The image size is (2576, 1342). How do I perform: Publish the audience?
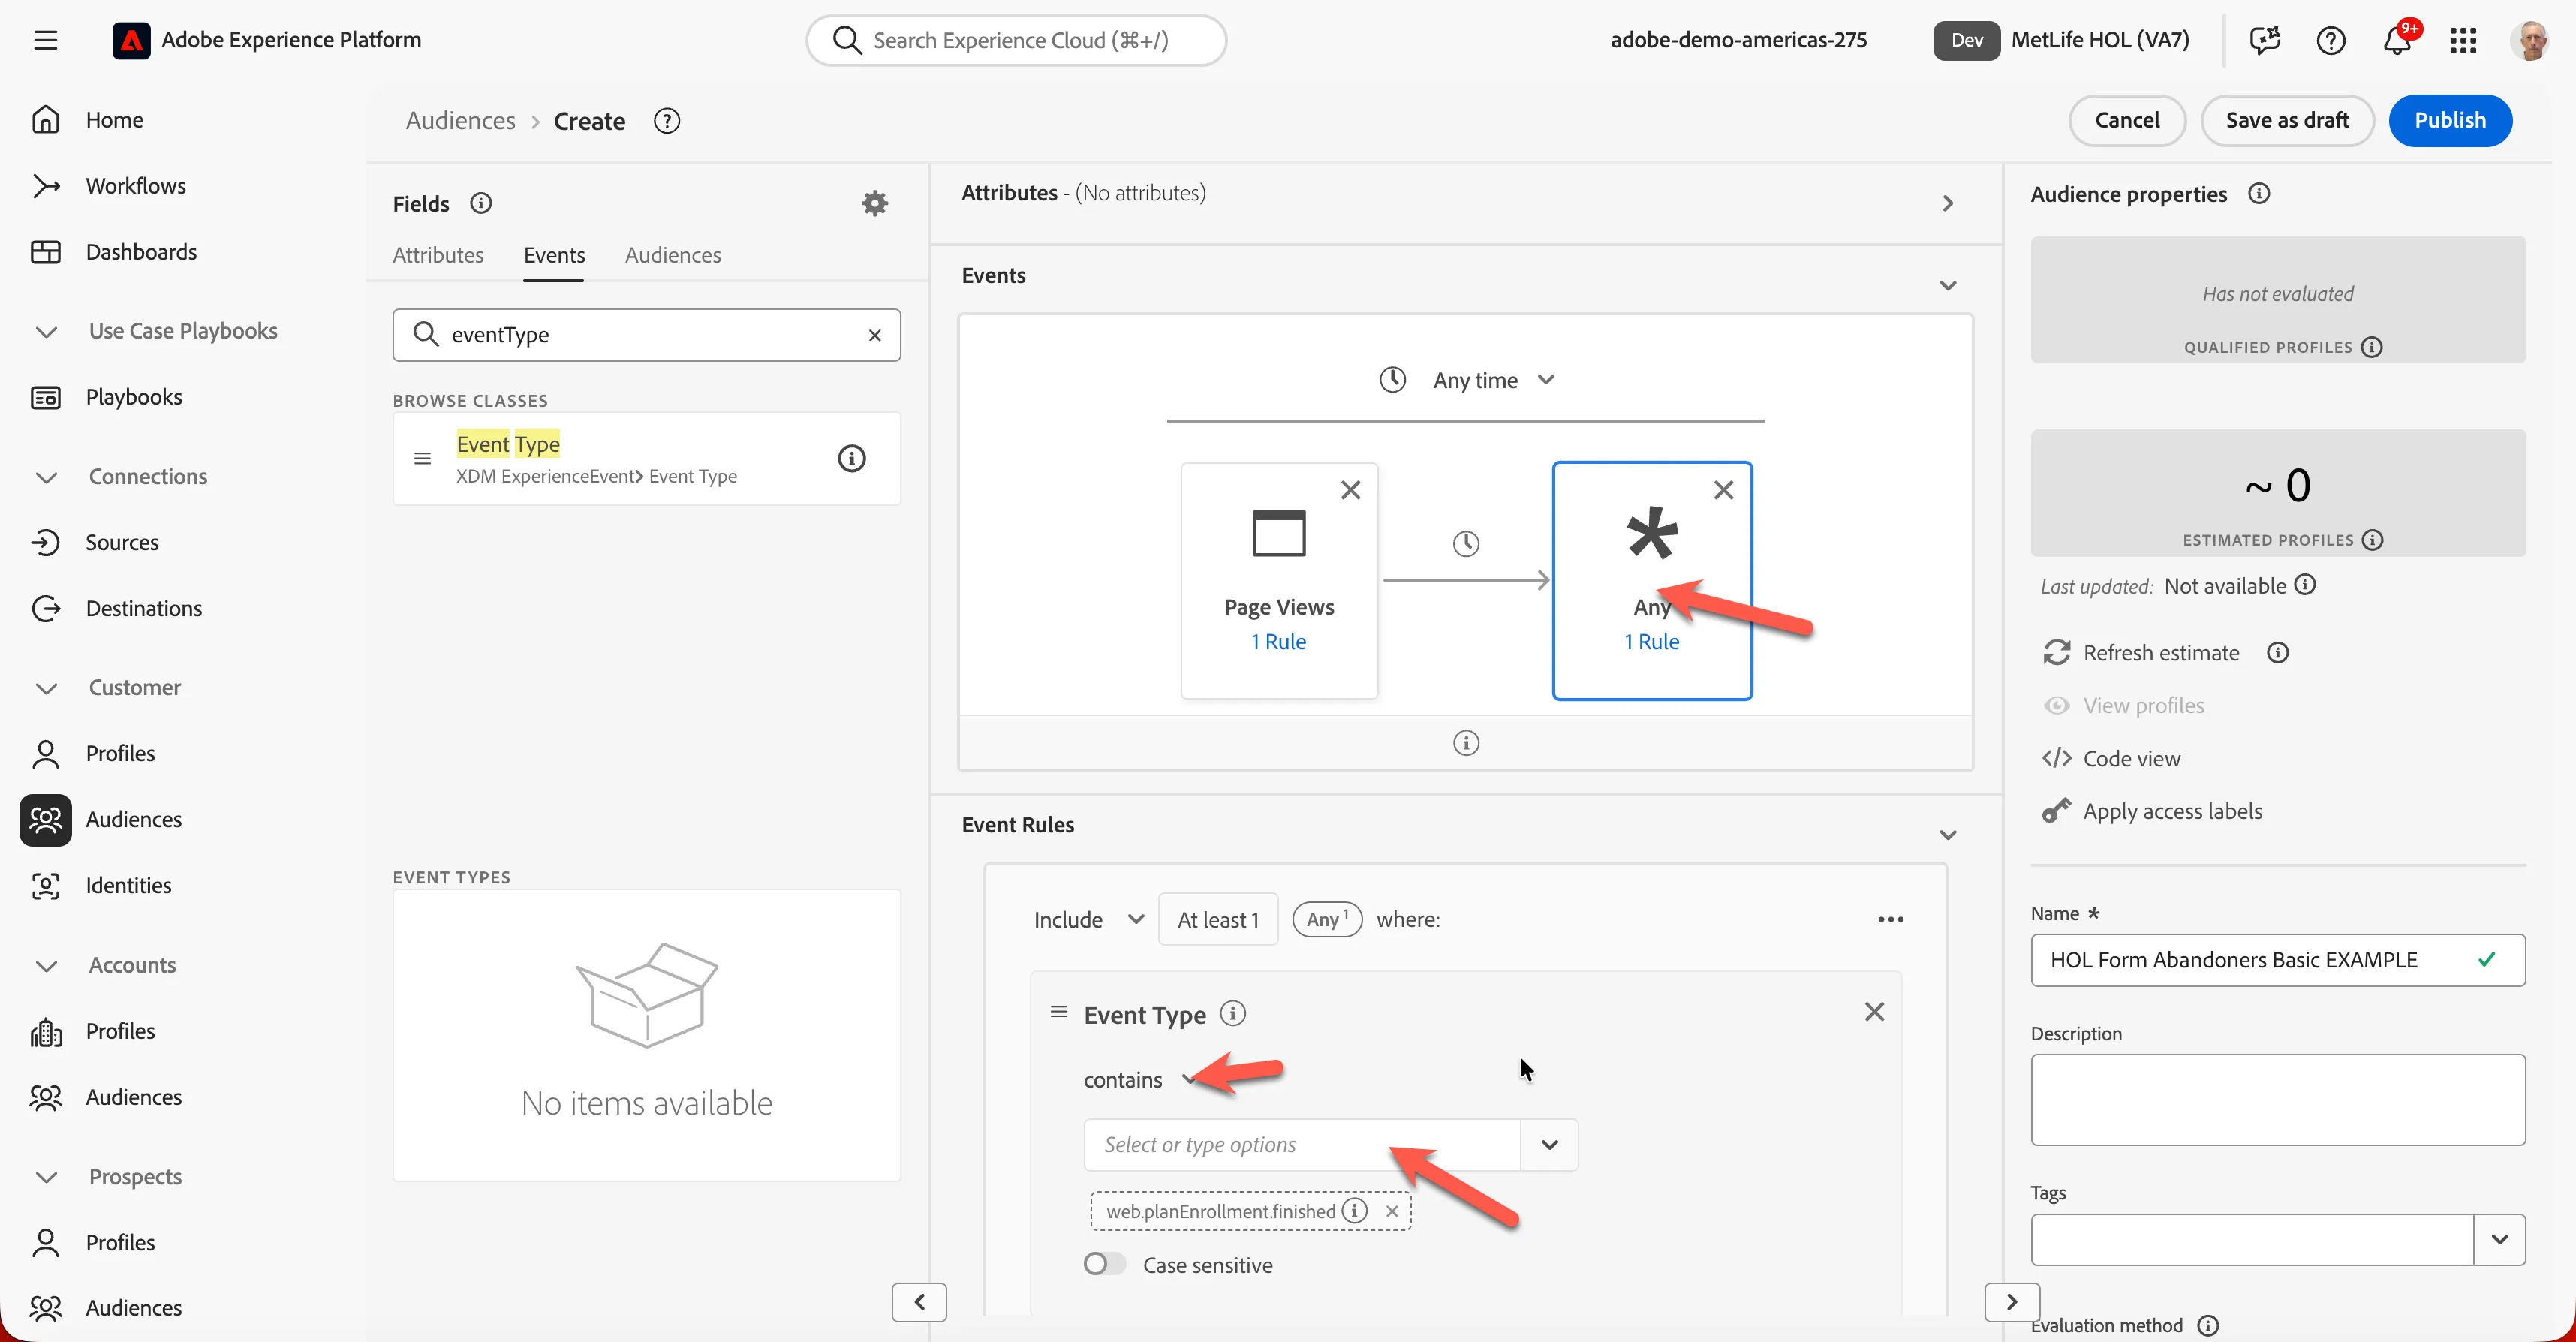point(2450,120)
